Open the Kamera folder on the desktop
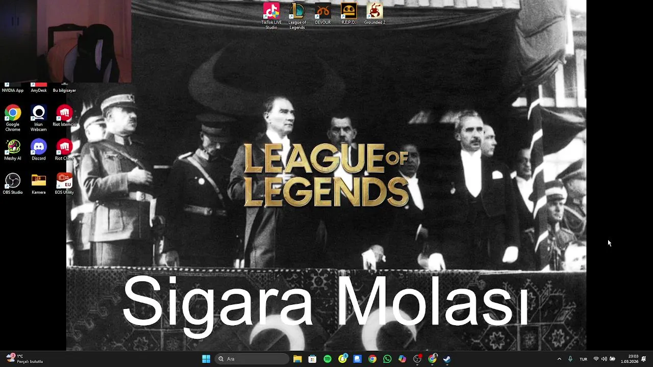The width and height of the screenshot is (653, 367). (39, 184)
